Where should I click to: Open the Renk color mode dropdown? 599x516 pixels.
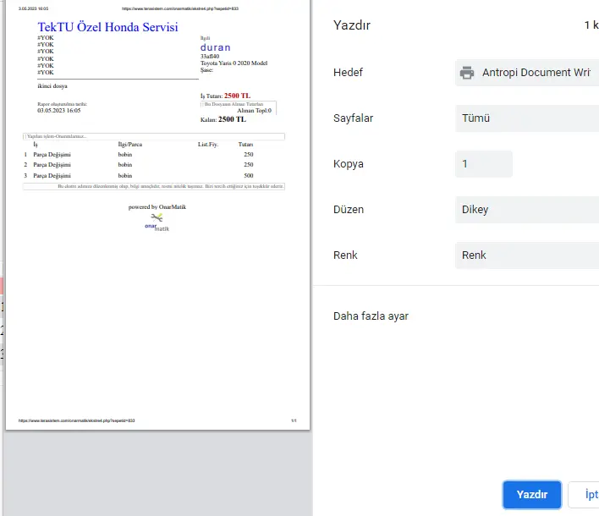pos(526,255)
